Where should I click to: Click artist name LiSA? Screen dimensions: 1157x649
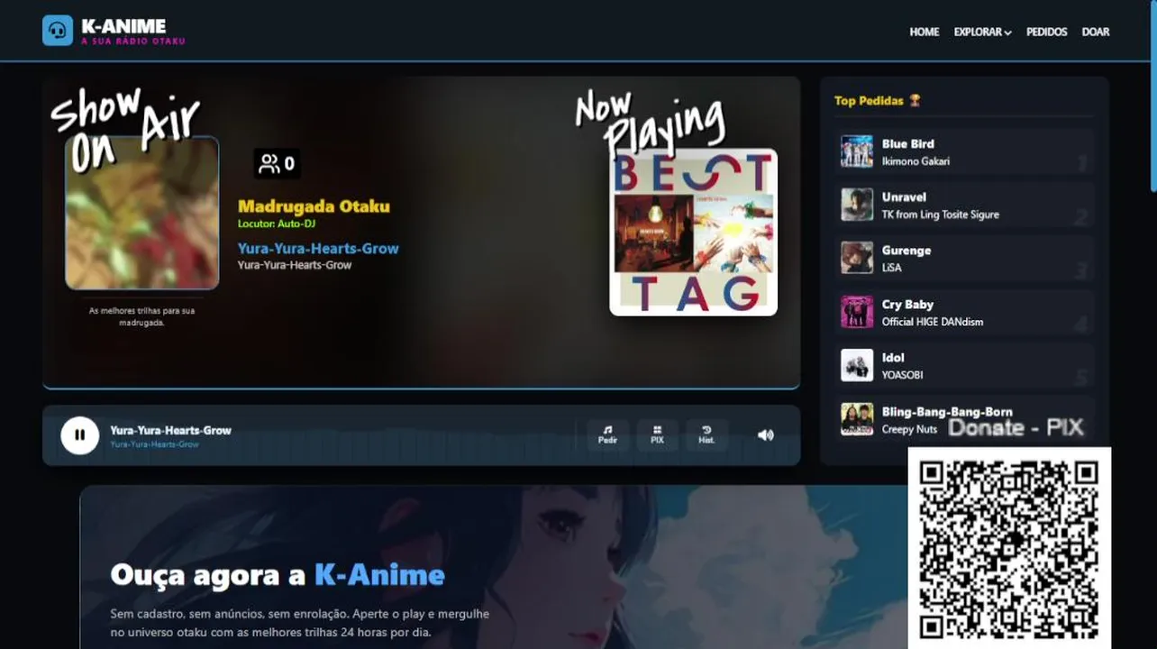coord(892,268)
